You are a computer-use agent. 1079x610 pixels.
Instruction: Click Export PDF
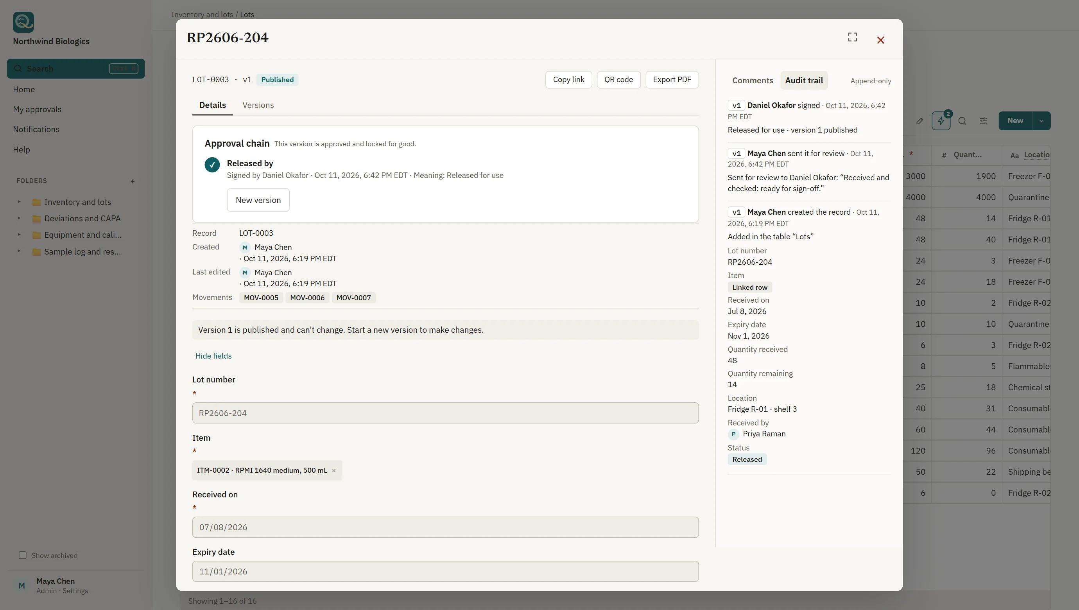pyautogui.click(x=672, y=80)
